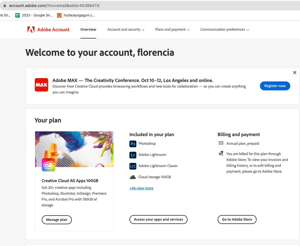
Task: Open the +46 view more link
Action: pyautogui.click(x=141, y=188)
